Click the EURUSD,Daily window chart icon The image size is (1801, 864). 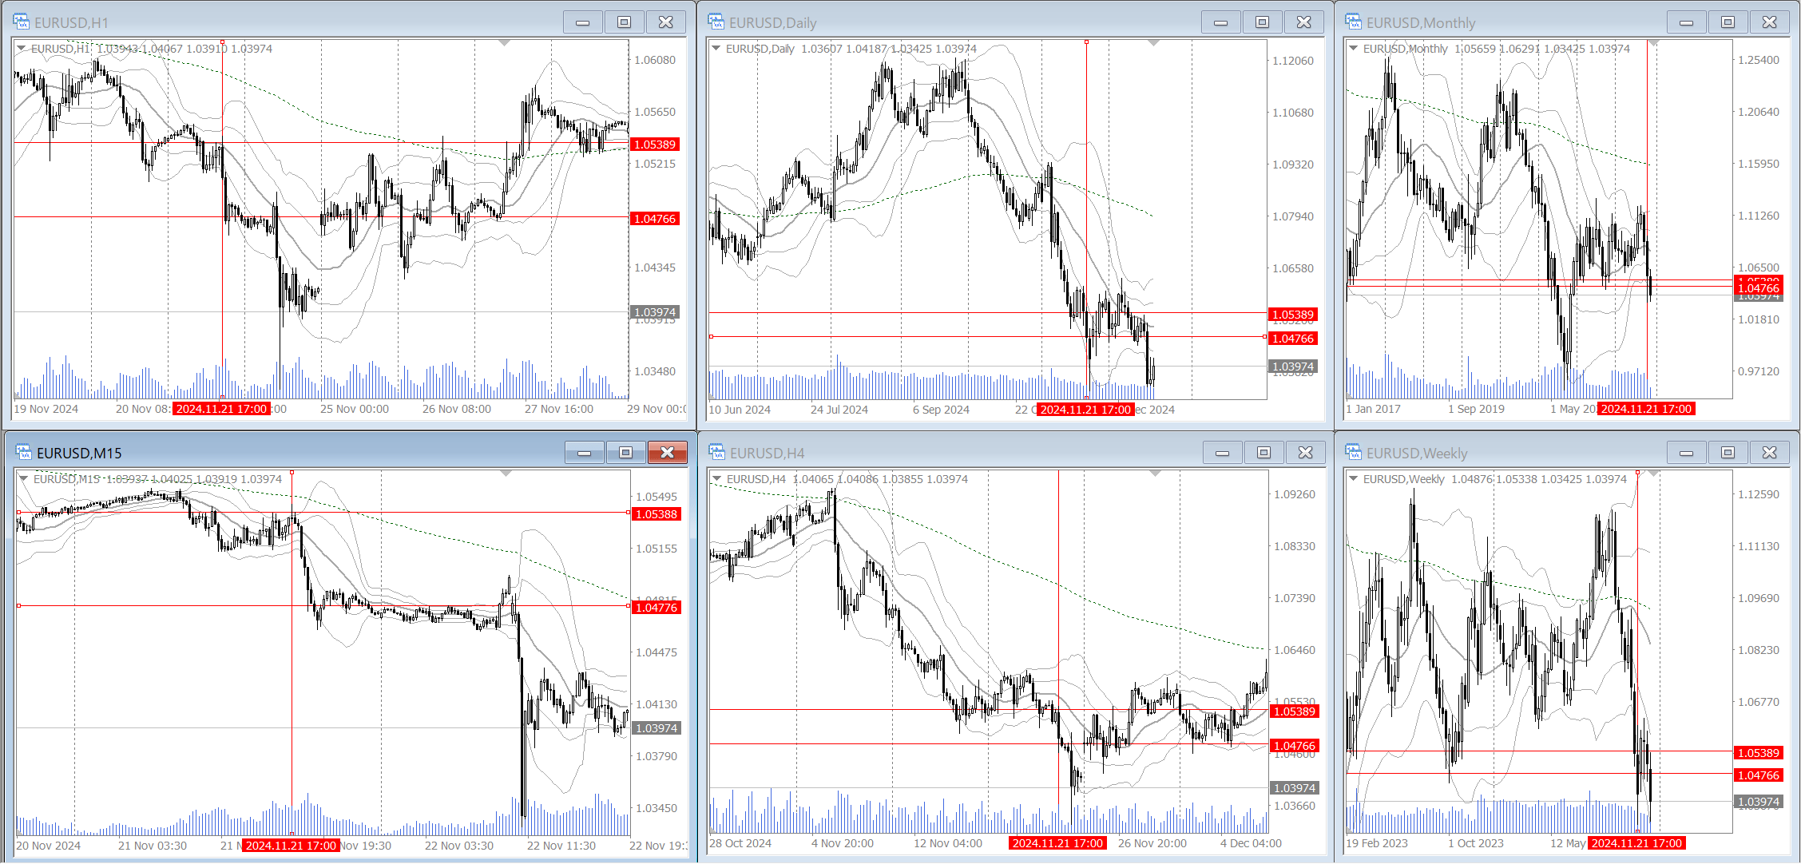[716, 22]
